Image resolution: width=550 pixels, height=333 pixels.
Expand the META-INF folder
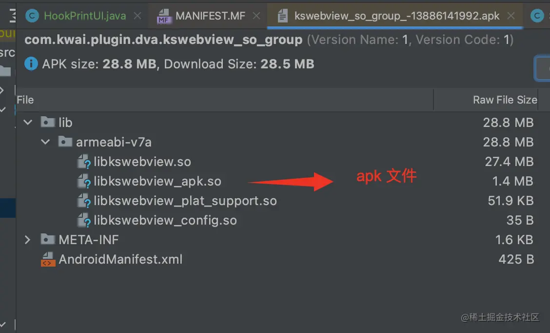(x=28, y=240)
